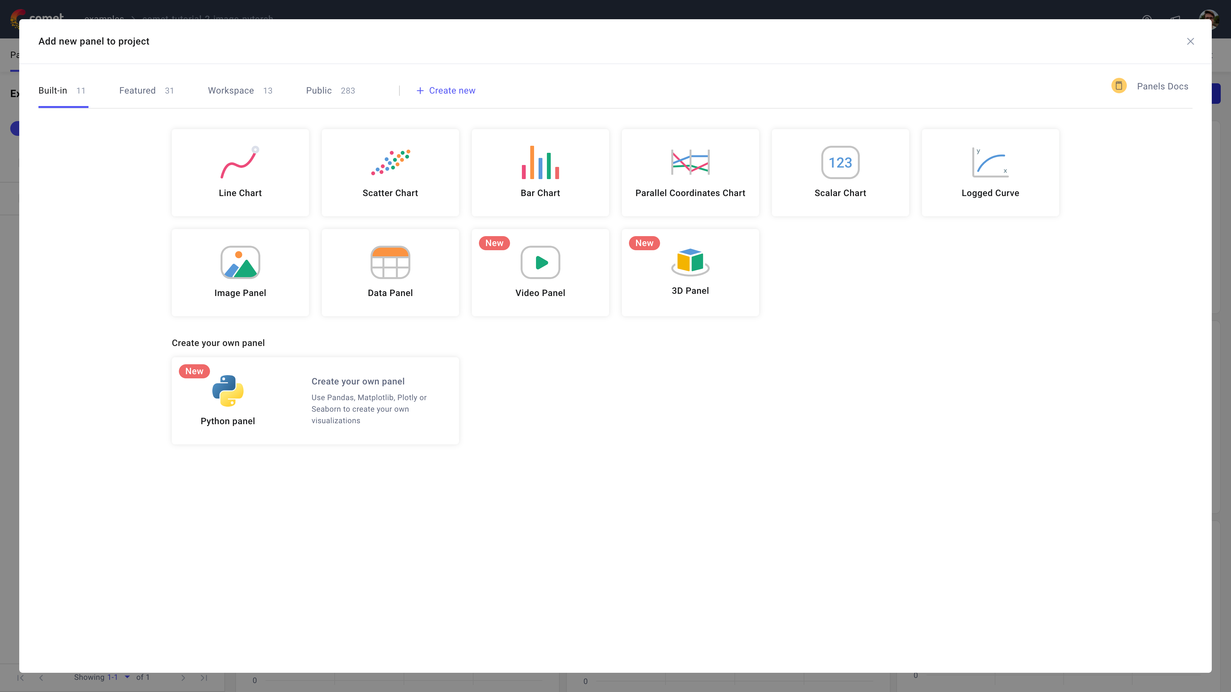Go to the Public panels tab
1231x692 pixels.
(x=319, y=91)
